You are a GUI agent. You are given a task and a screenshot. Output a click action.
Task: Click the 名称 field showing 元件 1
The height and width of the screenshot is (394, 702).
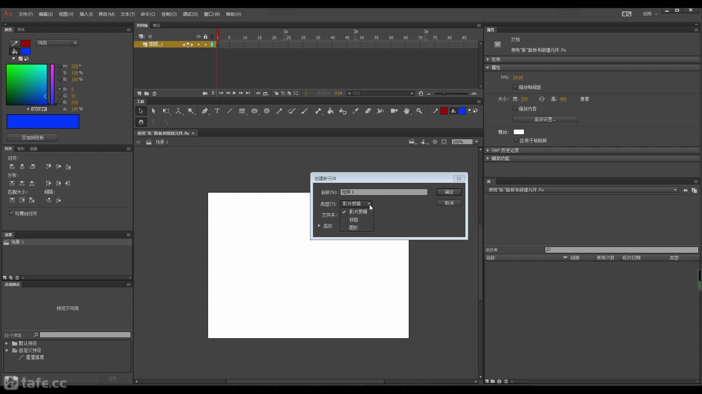tap(384, 192)
